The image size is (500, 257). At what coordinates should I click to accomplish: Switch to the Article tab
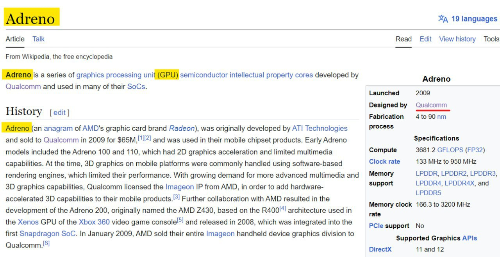(15, 39)
